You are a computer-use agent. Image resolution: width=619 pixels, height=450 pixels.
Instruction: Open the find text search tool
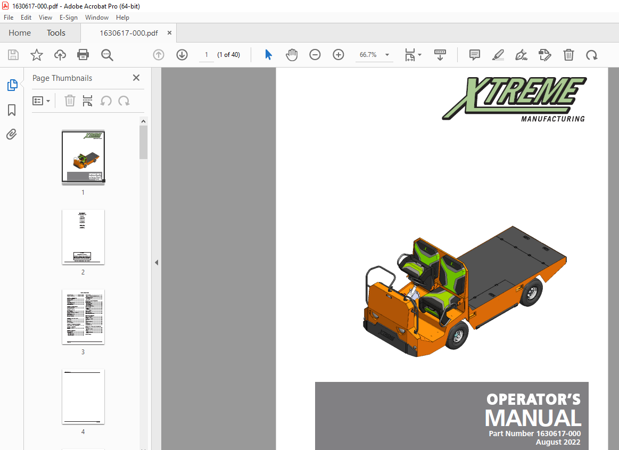coord(107,55)
